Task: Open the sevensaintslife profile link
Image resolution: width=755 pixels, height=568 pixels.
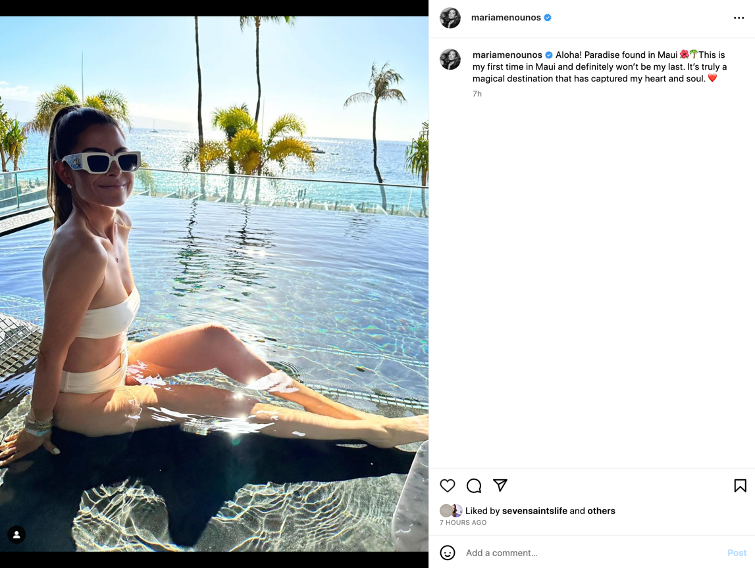Action: [534, 511]
